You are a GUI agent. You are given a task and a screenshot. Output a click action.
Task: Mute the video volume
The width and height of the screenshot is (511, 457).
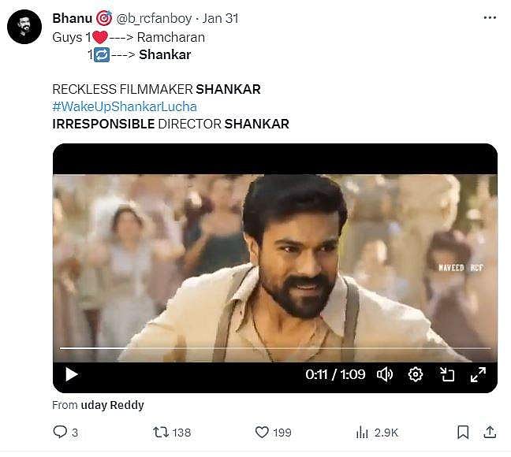385,374
